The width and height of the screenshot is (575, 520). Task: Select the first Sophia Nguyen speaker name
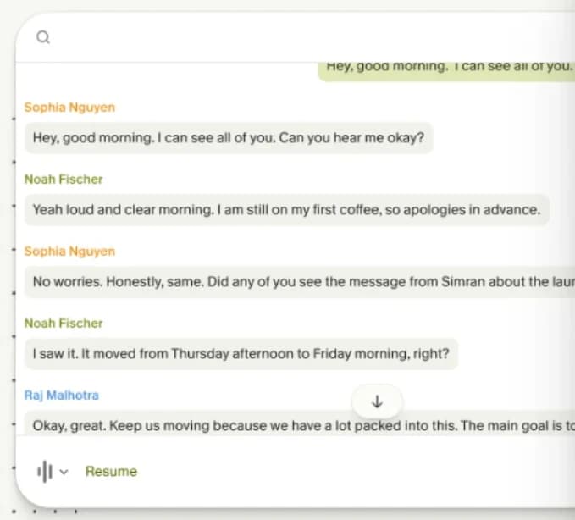pos(69,107)
